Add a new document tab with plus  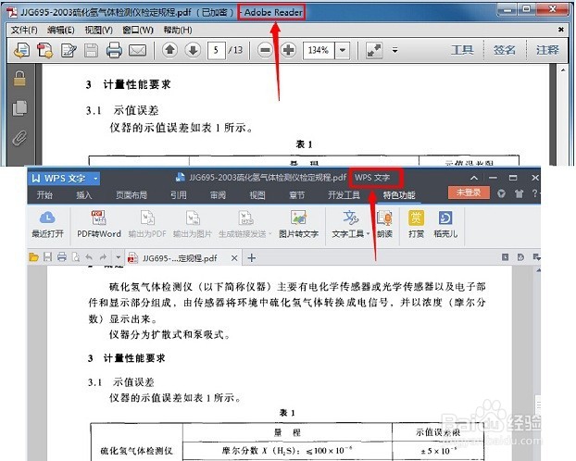pyautogui.click(x=252, y=258)
